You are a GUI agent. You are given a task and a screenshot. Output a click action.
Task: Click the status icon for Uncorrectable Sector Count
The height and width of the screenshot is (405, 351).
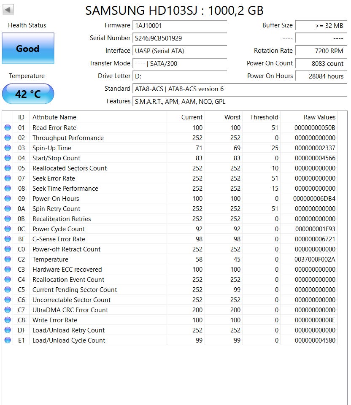coord(8,300)
